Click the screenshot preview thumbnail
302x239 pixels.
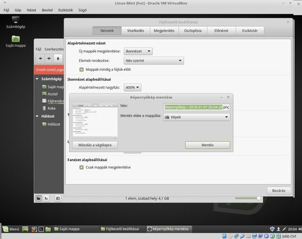[95, 121]
